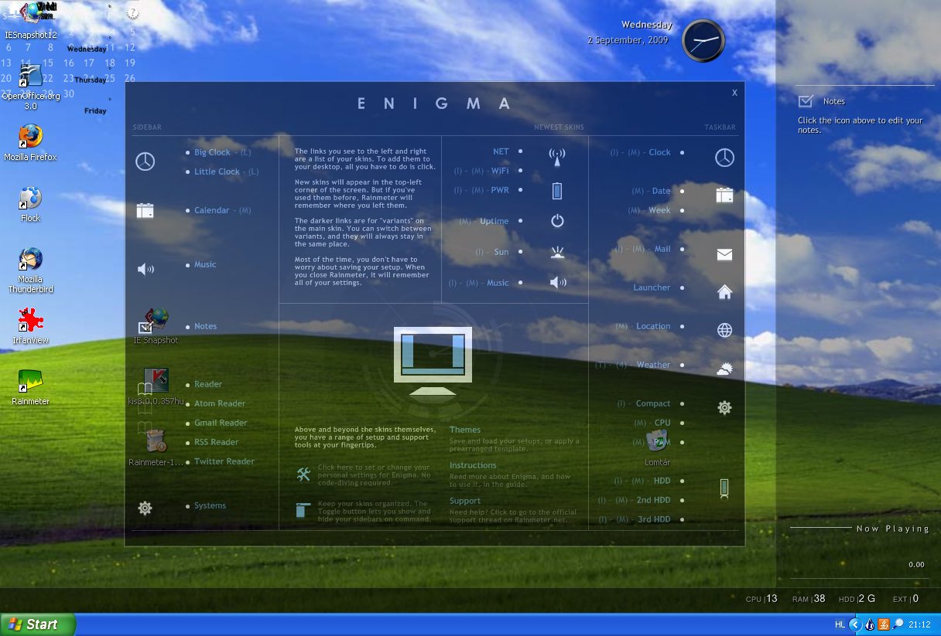Open the Windows Start menu

point(38,624)
